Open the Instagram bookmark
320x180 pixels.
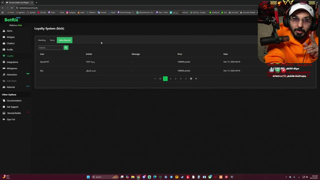pyautogui.click(x=71, y=12)
